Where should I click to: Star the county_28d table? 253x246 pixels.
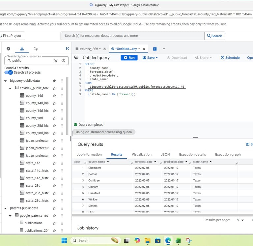tap(54, 118)
